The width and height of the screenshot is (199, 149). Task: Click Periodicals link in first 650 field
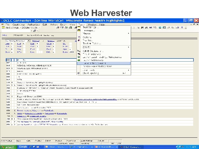pos(49,110)
